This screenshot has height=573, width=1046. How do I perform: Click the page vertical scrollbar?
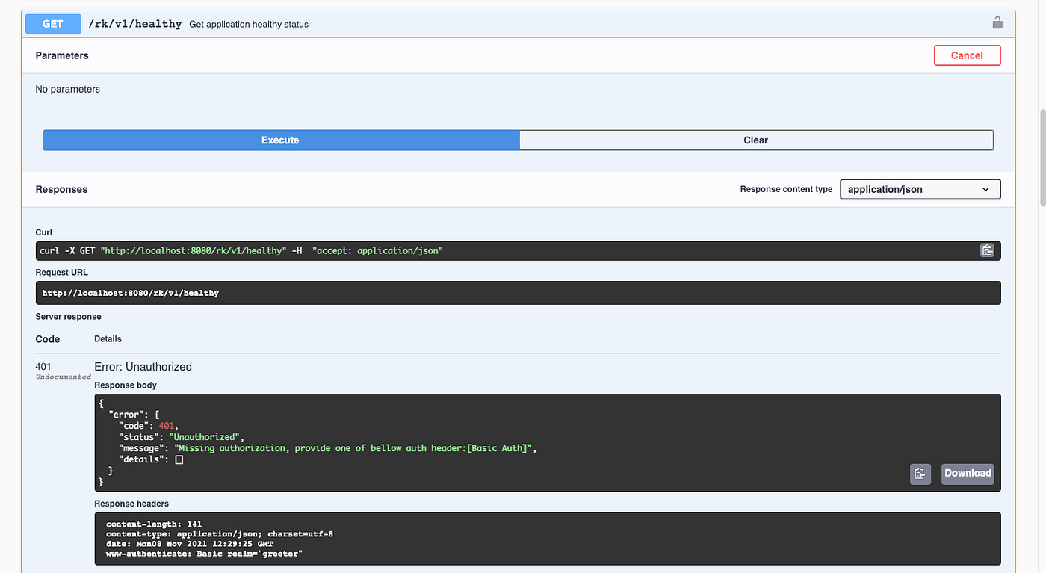tap(1043, 157)
